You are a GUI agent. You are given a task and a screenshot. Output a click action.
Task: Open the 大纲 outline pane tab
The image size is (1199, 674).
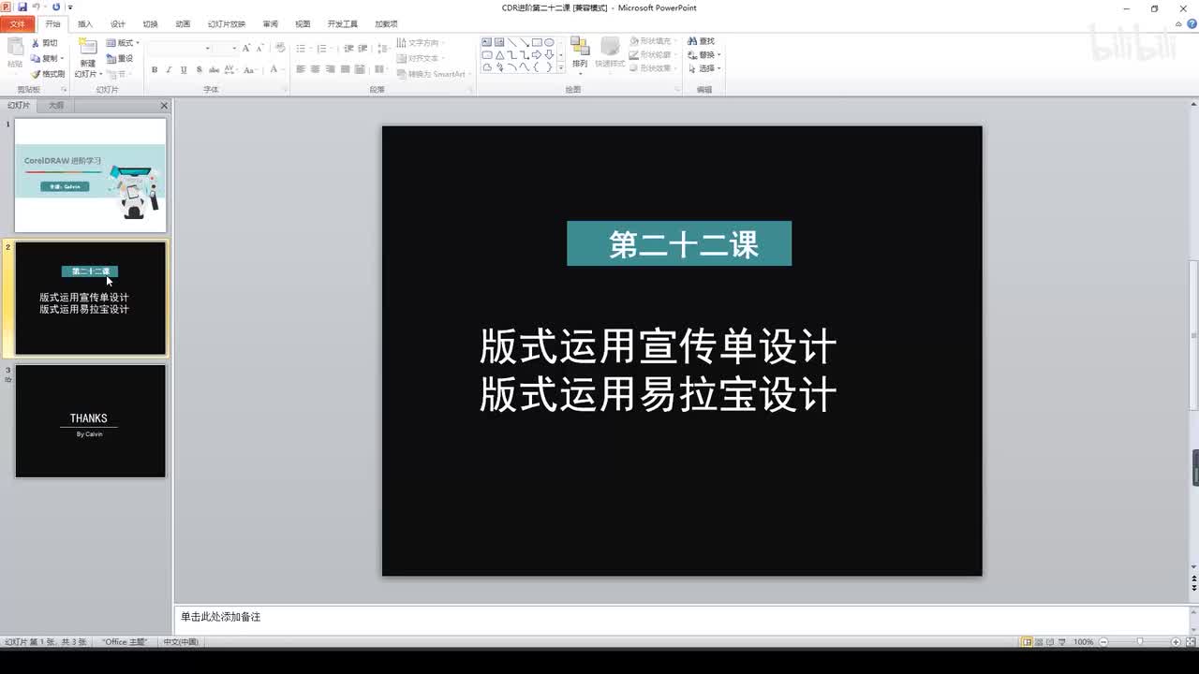pyautogui.click(x=56, y=106)
